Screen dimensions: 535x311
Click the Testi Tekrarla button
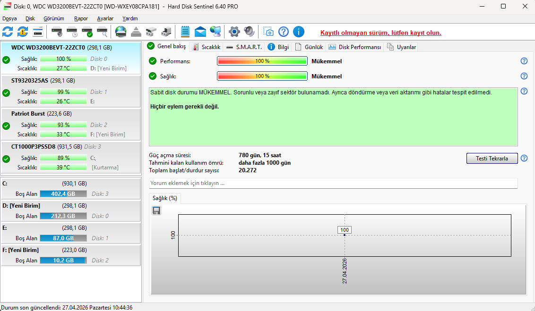click(492, 158)
